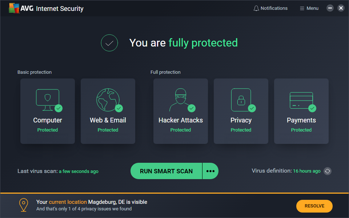Click the '16 hours ago' virus definition text

(x=306, y=171)
